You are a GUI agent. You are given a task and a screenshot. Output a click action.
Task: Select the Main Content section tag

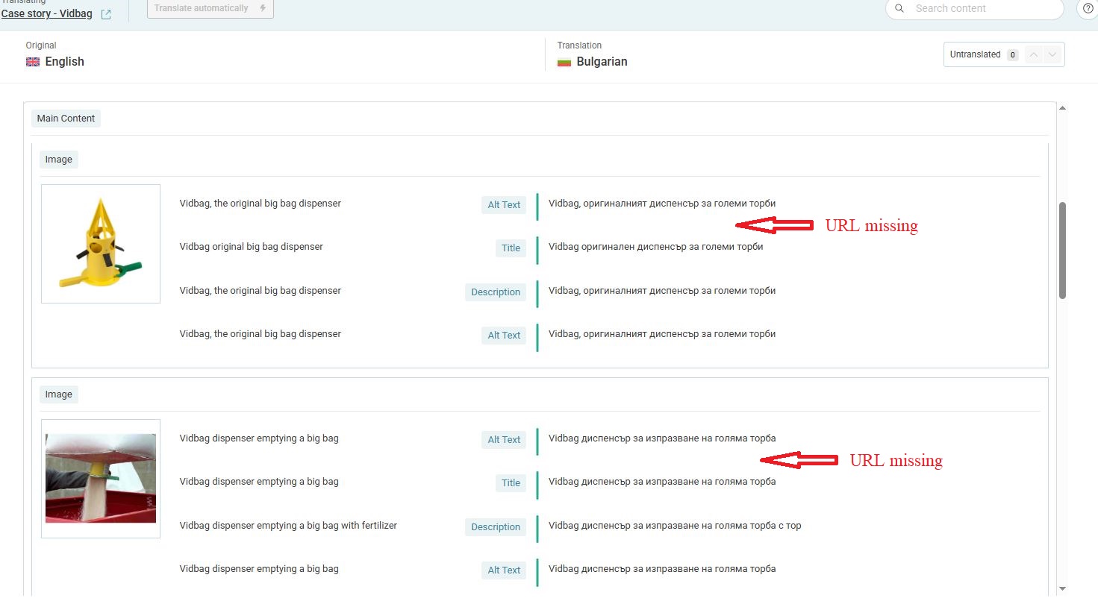coord(66,119)
